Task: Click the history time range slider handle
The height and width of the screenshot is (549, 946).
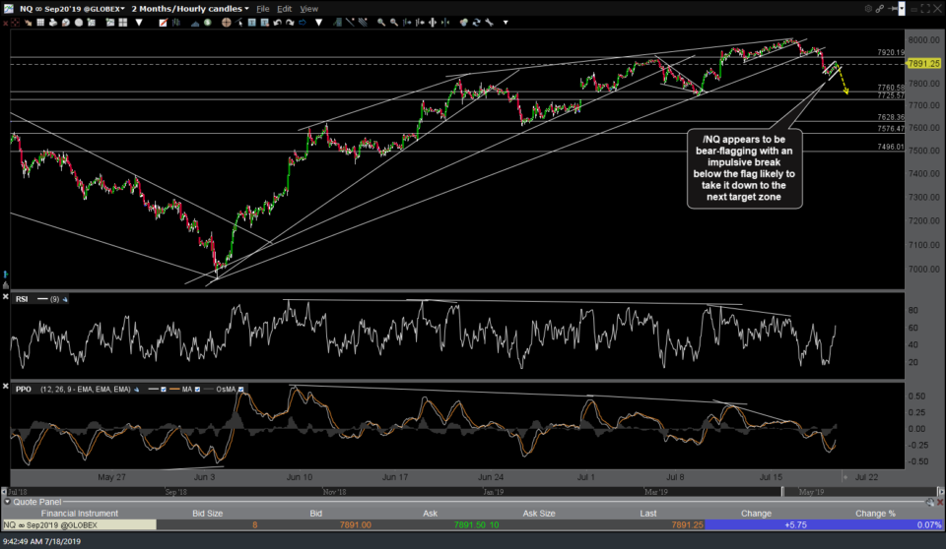Action: [x=782, y=491]
